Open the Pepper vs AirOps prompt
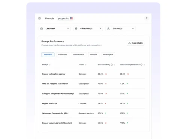187x140 pixels. [49, 103]
